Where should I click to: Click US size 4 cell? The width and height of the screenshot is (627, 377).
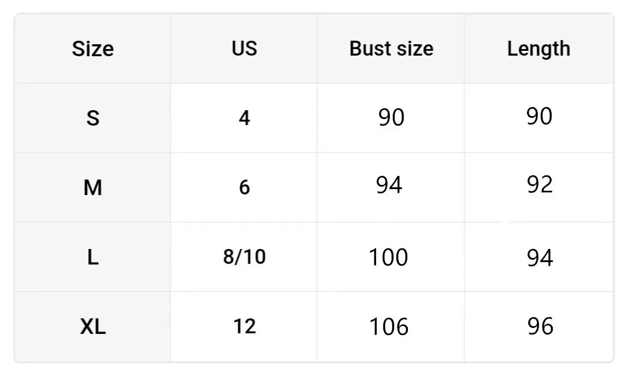coord(244,118)
